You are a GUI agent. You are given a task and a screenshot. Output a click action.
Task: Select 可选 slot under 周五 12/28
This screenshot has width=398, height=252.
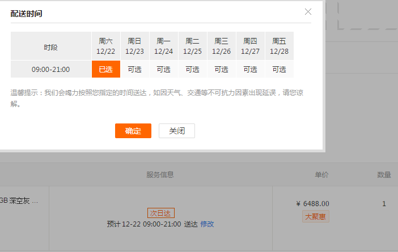[279, 69]
